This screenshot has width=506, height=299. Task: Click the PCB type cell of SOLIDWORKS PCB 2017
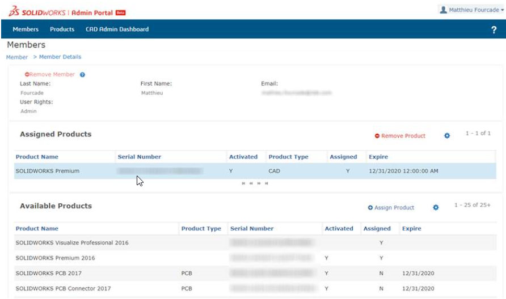187,273
